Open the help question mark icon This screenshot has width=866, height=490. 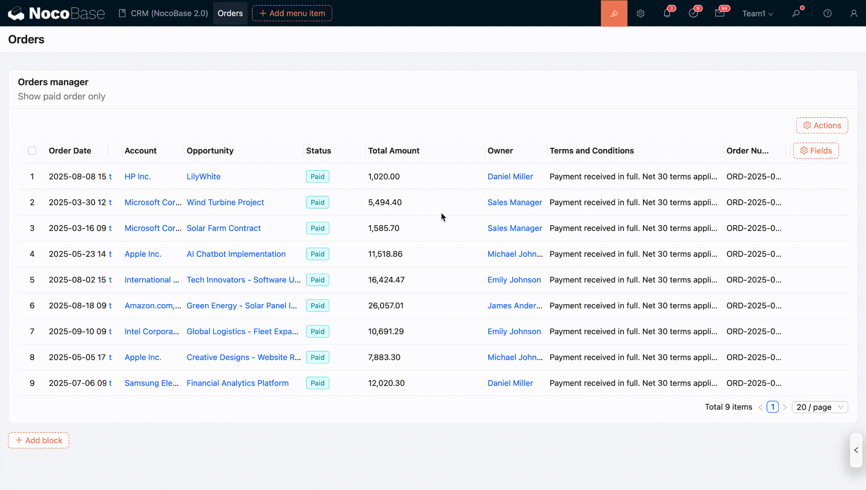point(828,14)
